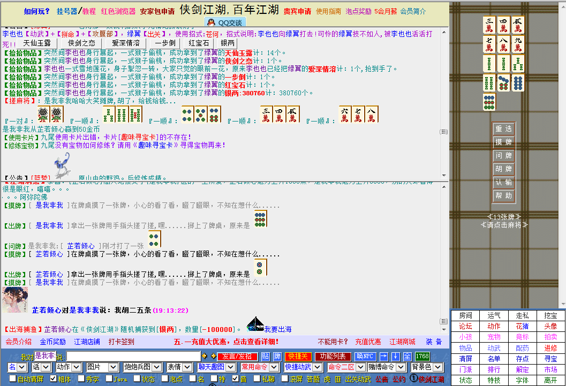
Task: Expand the 表情 dropdown
Action: (x=179, y=367)
